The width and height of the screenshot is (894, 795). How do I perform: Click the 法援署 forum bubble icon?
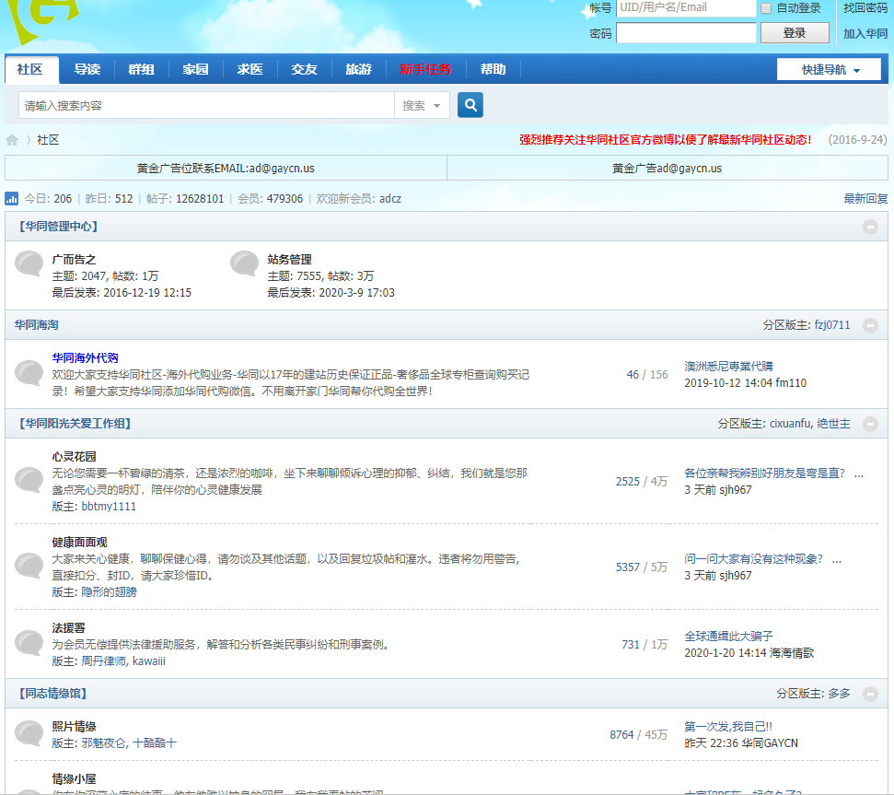29,644
